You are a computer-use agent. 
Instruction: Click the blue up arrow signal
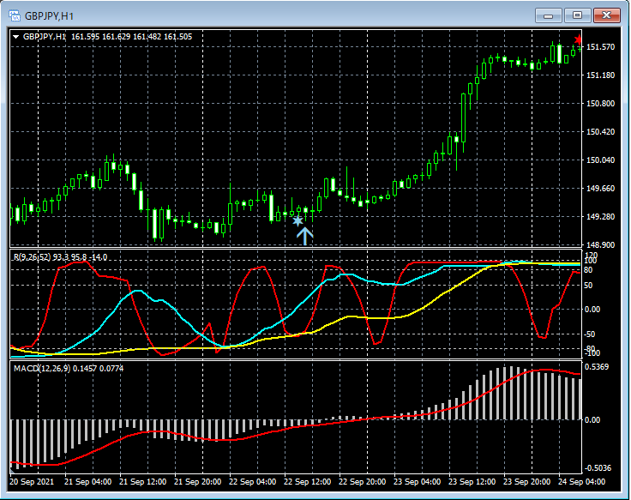point(304,236)
